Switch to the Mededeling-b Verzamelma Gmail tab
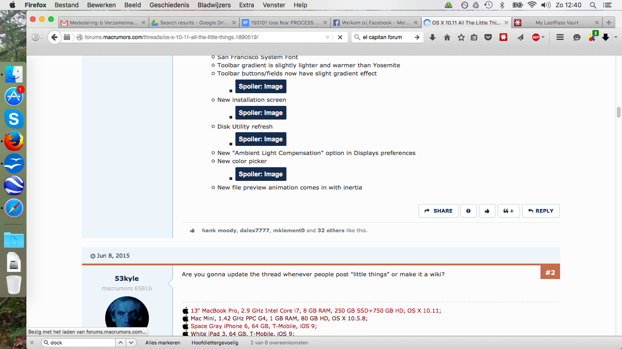Screen dimensions: 622x349 [103, 23]
